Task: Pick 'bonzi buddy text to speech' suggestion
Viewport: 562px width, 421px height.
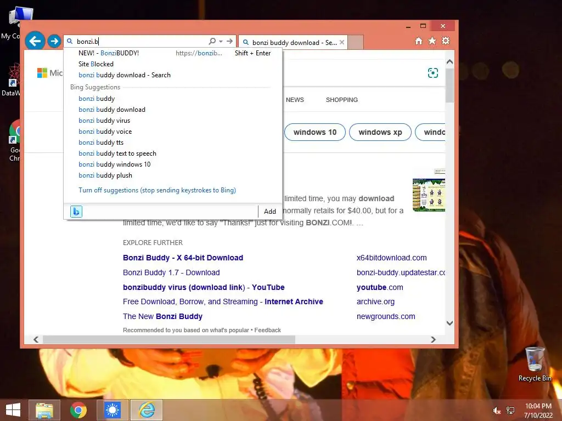Action: point(173,153)
